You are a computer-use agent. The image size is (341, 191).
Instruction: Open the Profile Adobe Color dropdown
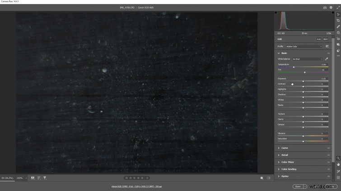[x=304, y=46]
